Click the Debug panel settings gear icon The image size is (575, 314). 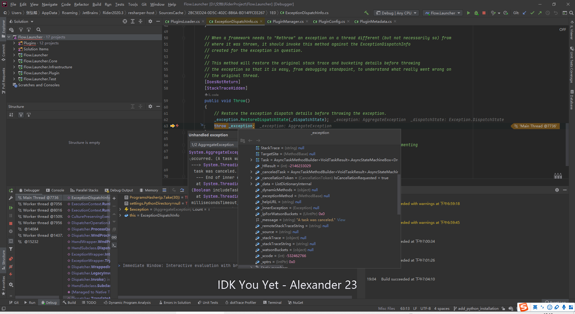click(x=557, y=190)
